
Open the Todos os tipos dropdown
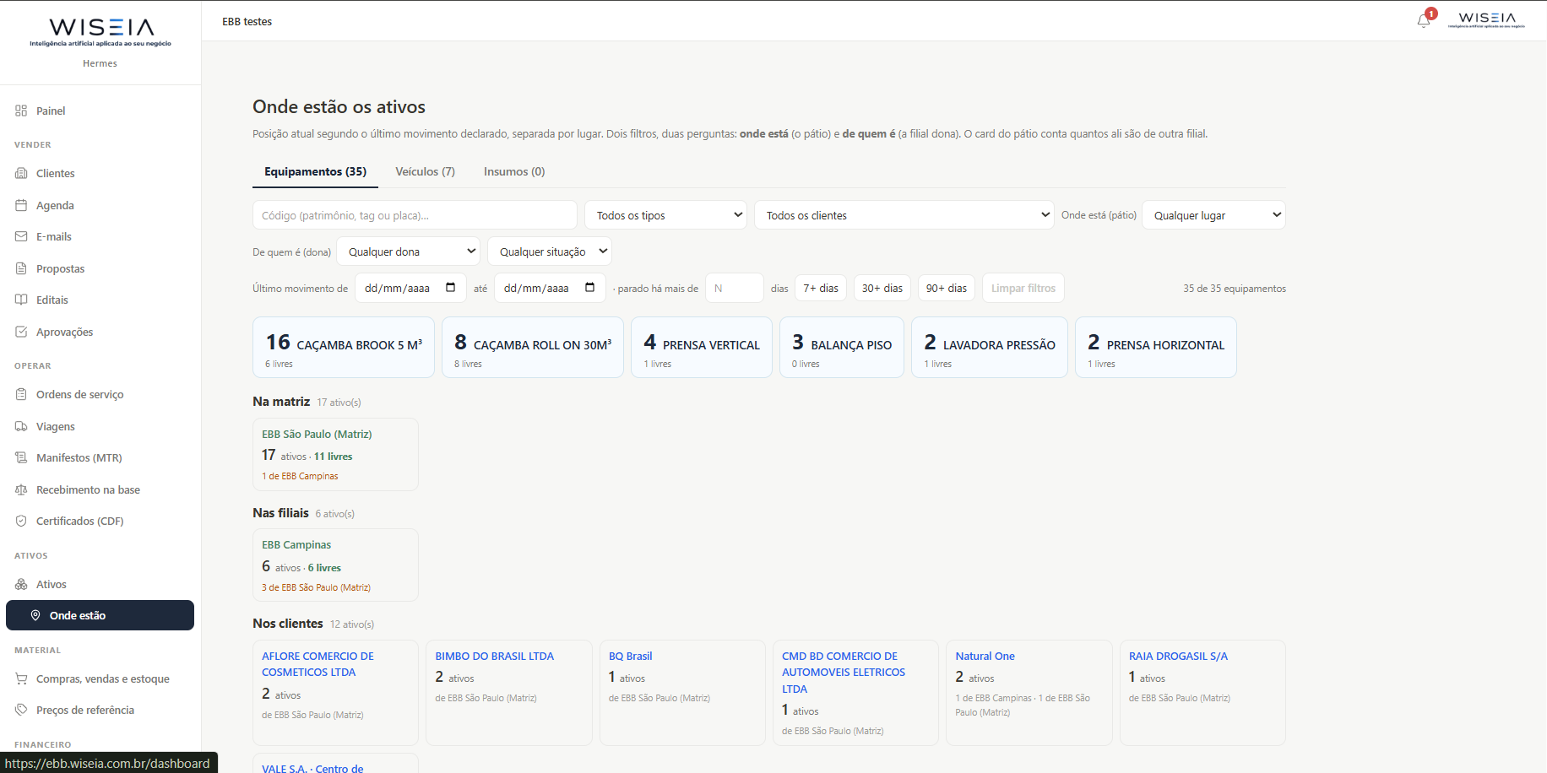[665, 215]
